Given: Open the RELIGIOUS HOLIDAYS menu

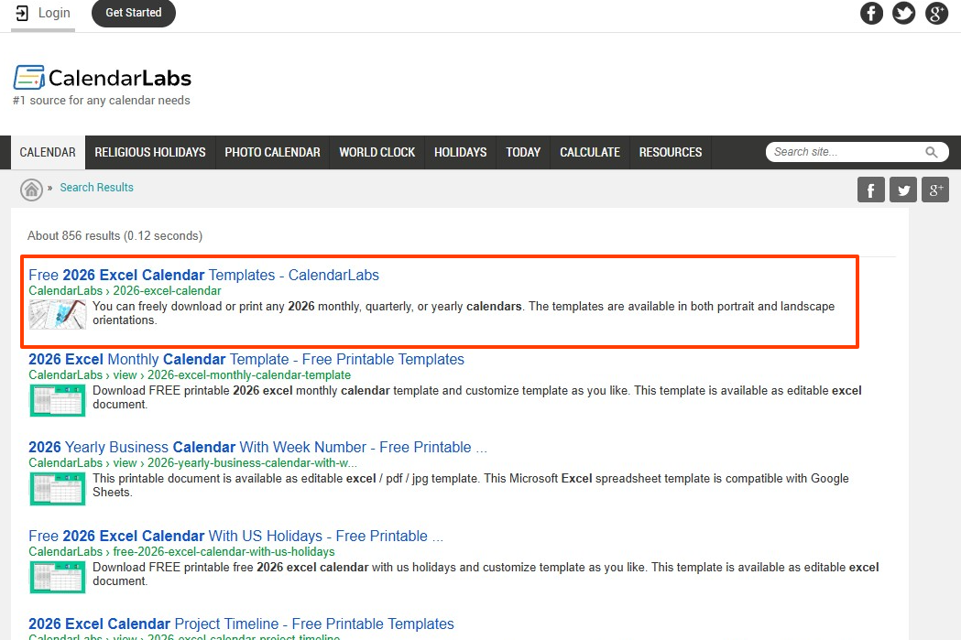Looking at the screenshot, I should (150, 153).
